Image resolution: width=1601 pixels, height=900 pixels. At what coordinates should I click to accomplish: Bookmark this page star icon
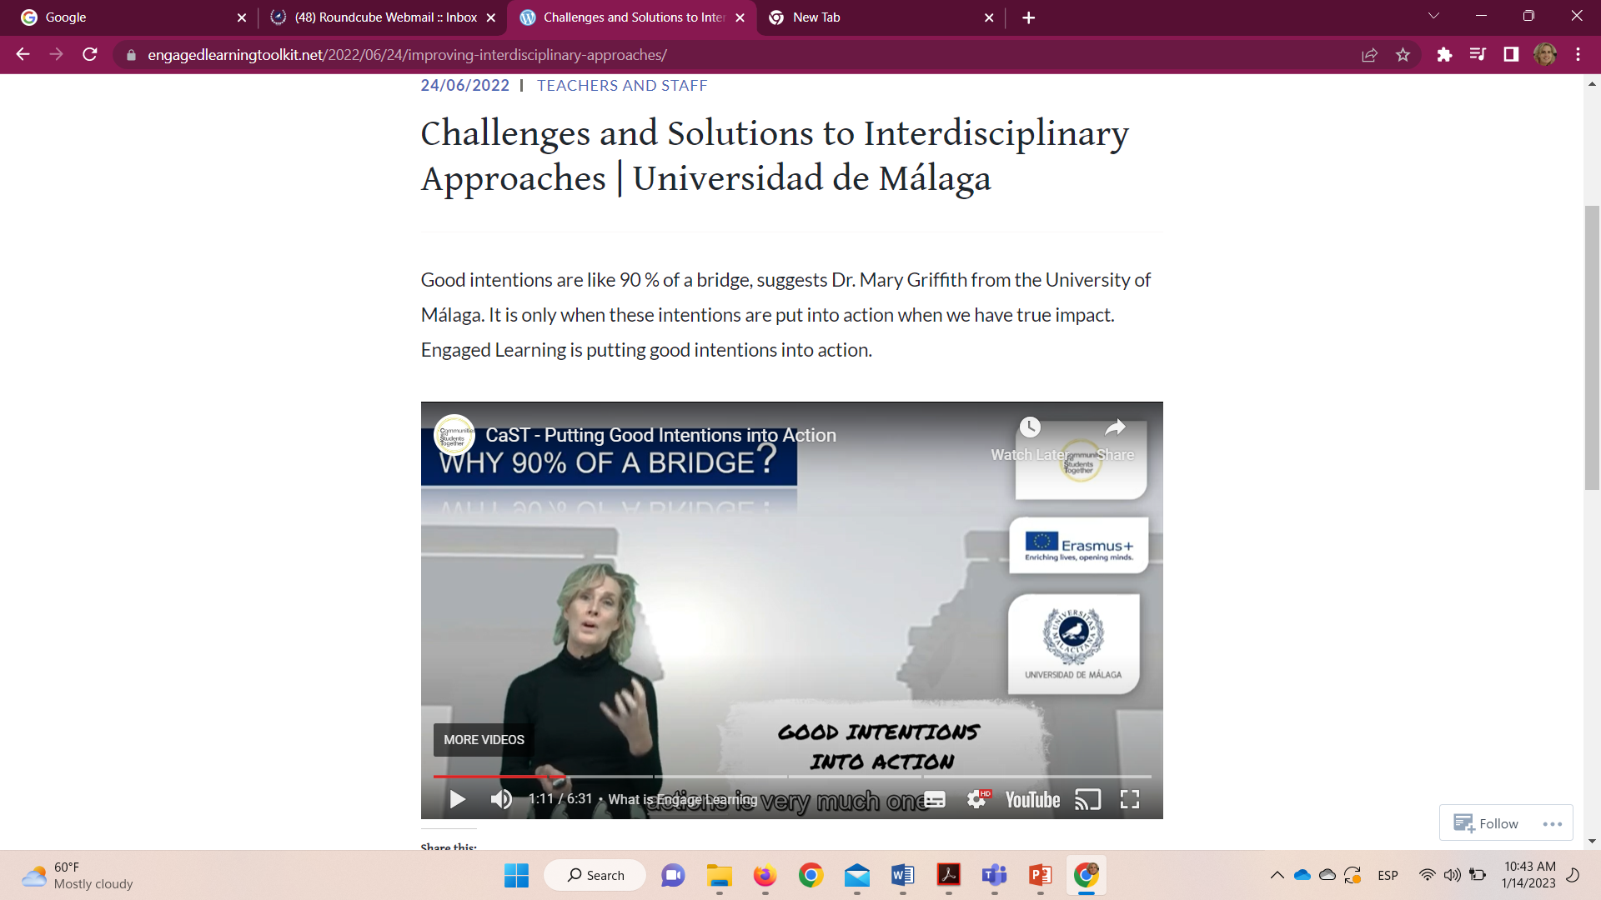point(1403,55)
